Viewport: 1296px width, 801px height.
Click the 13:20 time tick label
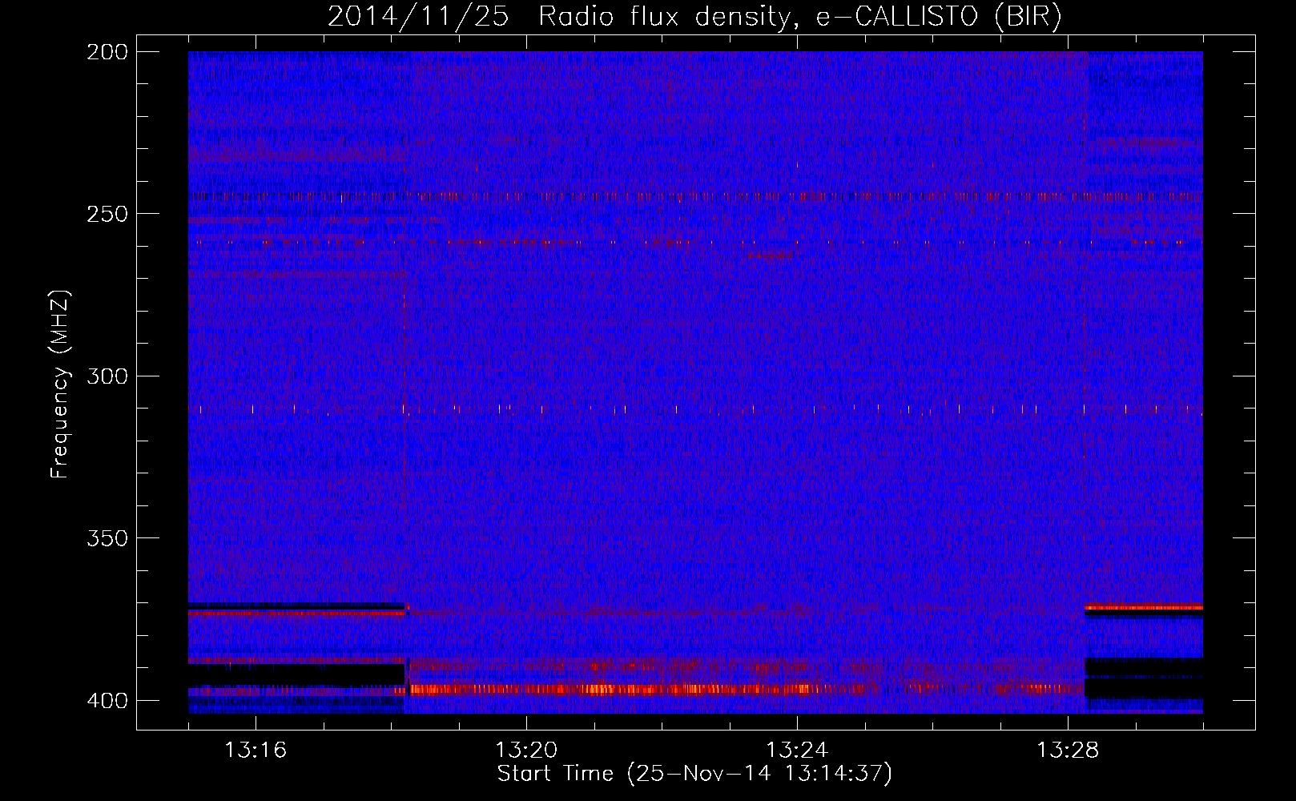pyautogui.click(x=526, y=750)
